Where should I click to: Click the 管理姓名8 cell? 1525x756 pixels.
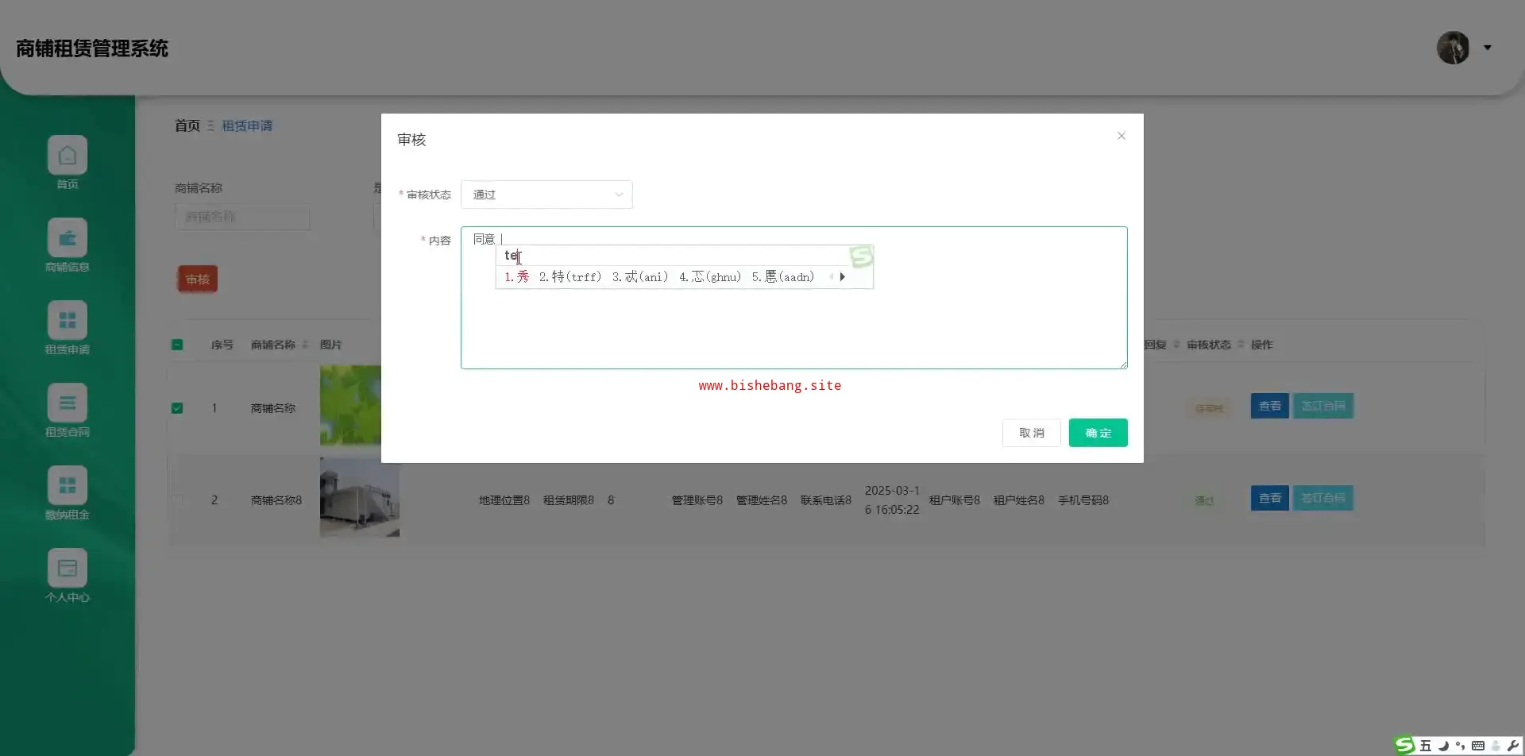762,500
